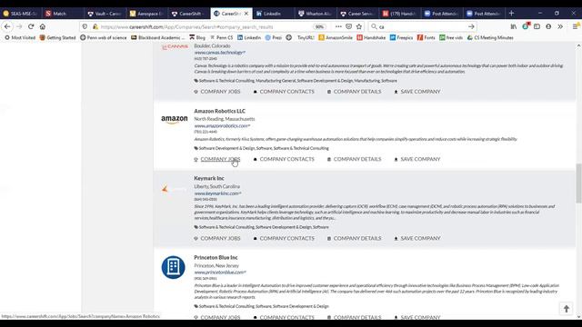Switch to the Aerospace tab
The width and height of the screenshot is (582, 327).
coord(146,14)
